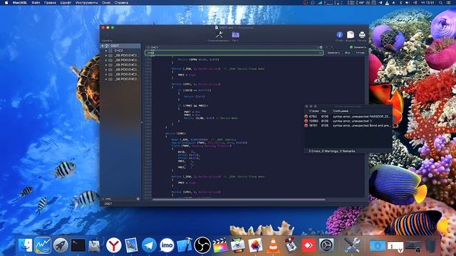Screen dimensions: 456x256
Task: Click the Строка column header
Action: coord(314,111)
